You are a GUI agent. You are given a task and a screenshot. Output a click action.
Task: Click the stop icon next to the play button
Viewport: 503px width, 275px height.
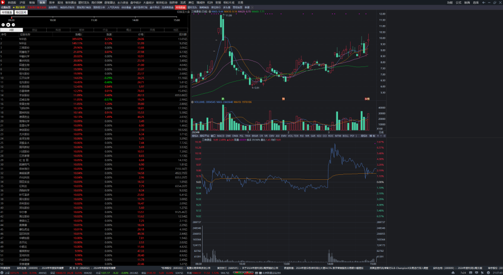[x=14, y=25]
